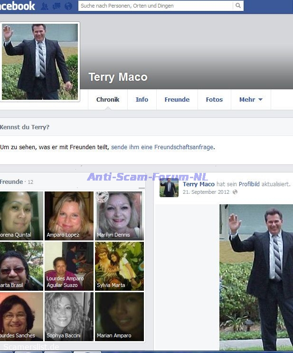Screen dimensions: 293x353
Task: Go to the Freunde tab
Action: click(177, 99)
